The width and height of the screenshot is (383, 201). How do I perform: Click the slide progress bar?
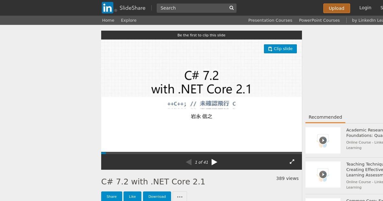point(201,153)
